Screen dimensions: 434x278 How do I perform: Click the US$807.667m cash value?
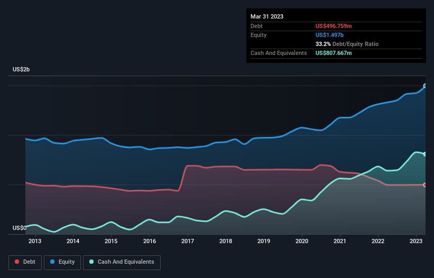tap(334, 53)
